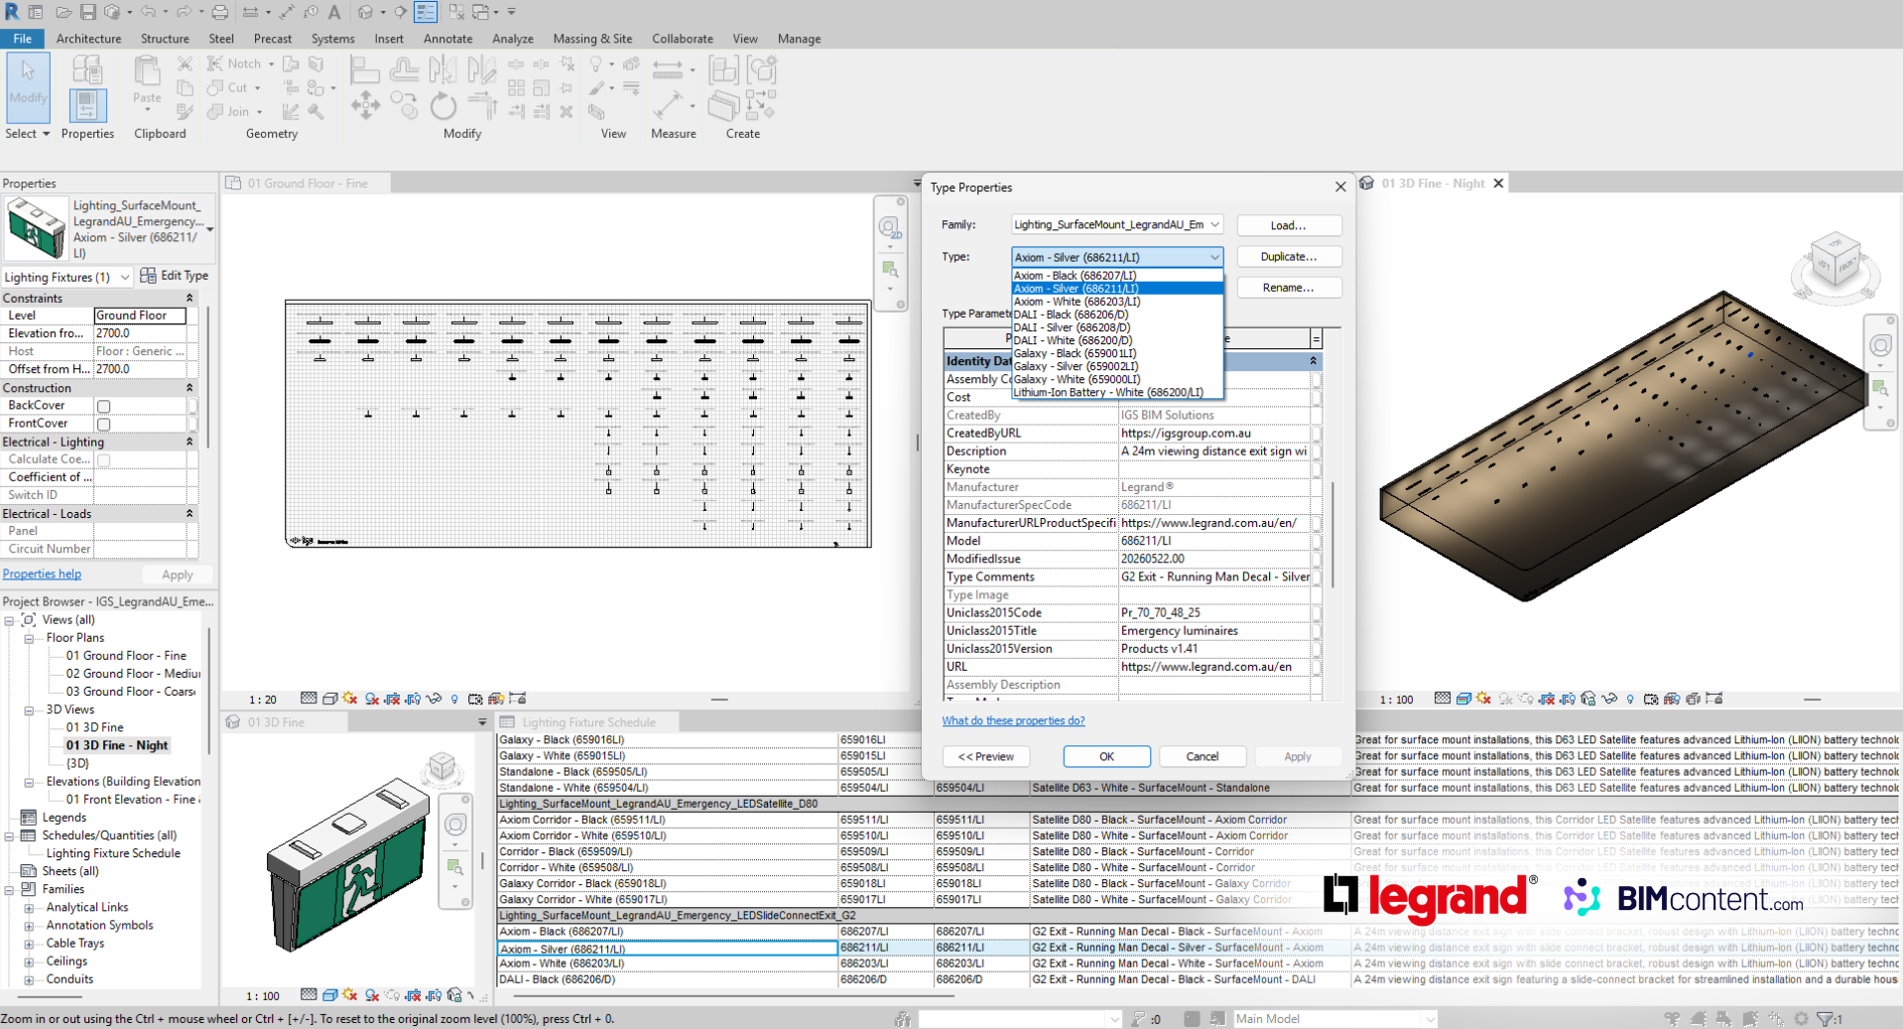Toggle the BackCover checkbox
This screenshot has height=1029, width=1903.
[x=104, y=406]
